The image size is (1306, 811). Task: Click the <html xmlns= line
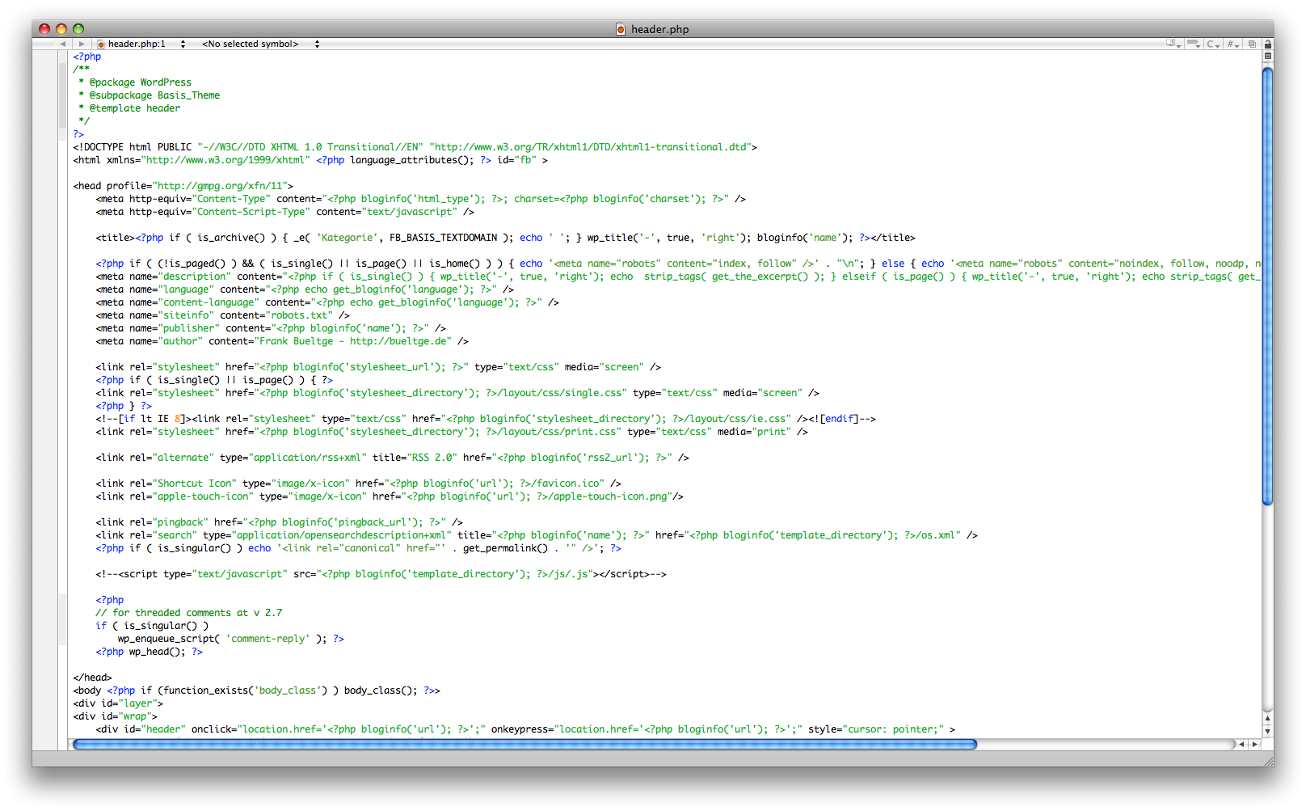[x=310, y=160]
